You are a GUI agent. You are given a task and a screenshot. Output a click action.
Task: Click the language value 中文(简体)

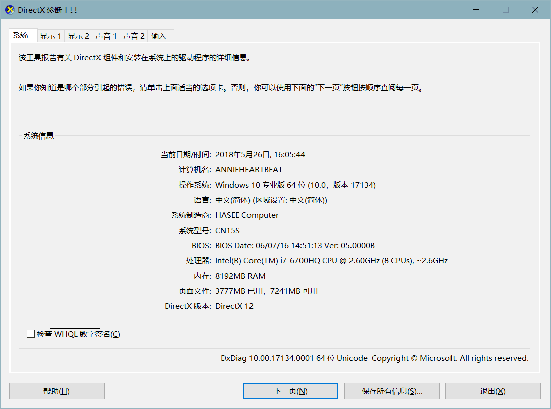point(271,200)
